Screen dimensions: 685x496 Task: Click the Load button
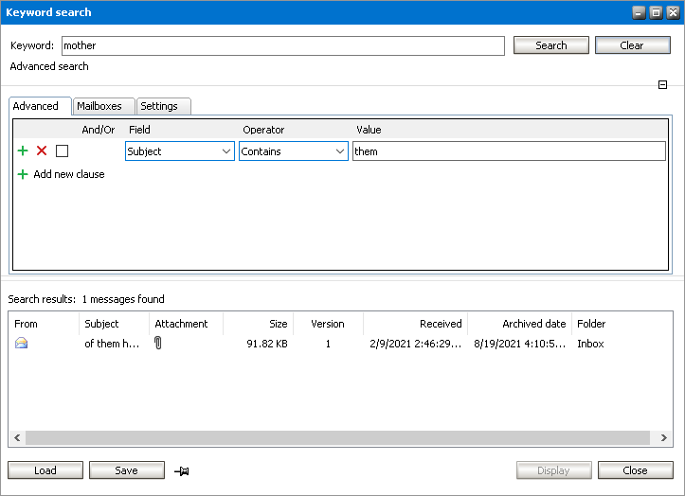[x=45, y=470]
